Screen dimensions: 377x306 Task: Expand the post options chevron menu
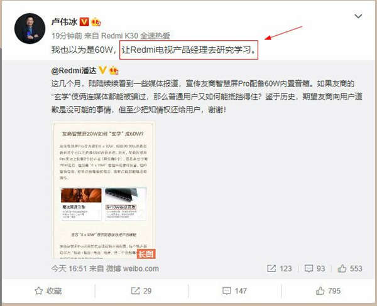(x=358, y=16)
